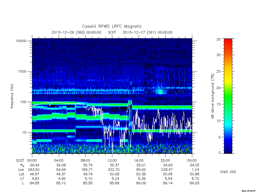Click the Rs value 34.25
The height and width of the screenshot is (192, 256).
(194, 165)
